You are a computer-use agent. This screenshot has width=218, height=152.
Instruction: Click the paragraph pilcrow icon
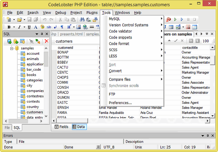62,27
